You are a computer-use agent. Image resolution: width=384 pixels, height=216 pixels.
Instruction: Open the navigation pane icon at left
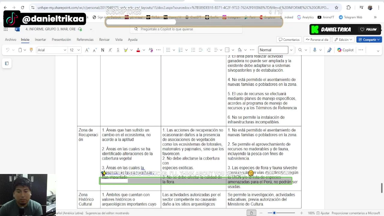pyautogui.click(x=7, y=63)
